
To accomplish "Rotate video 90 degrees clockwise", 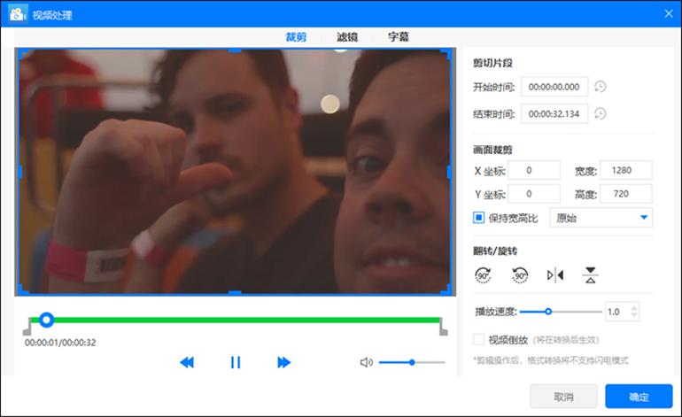I will tap(483, 275).
